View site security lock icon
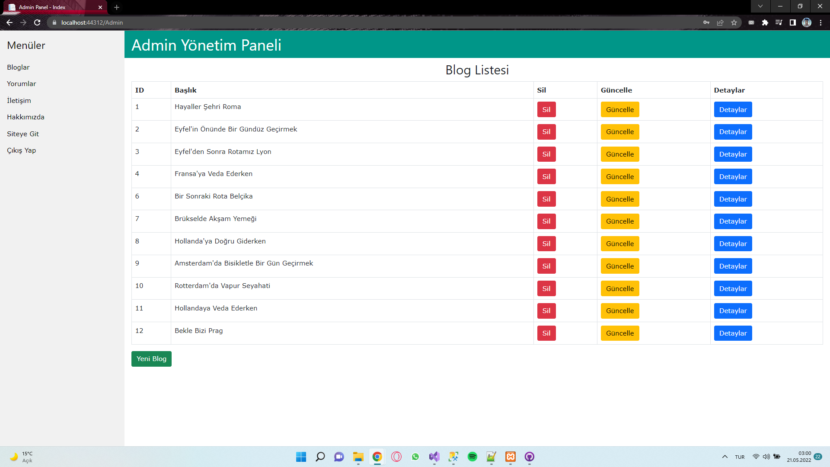Screen dimensions: 830x467 pyautogui.click(x=54, y=22)
